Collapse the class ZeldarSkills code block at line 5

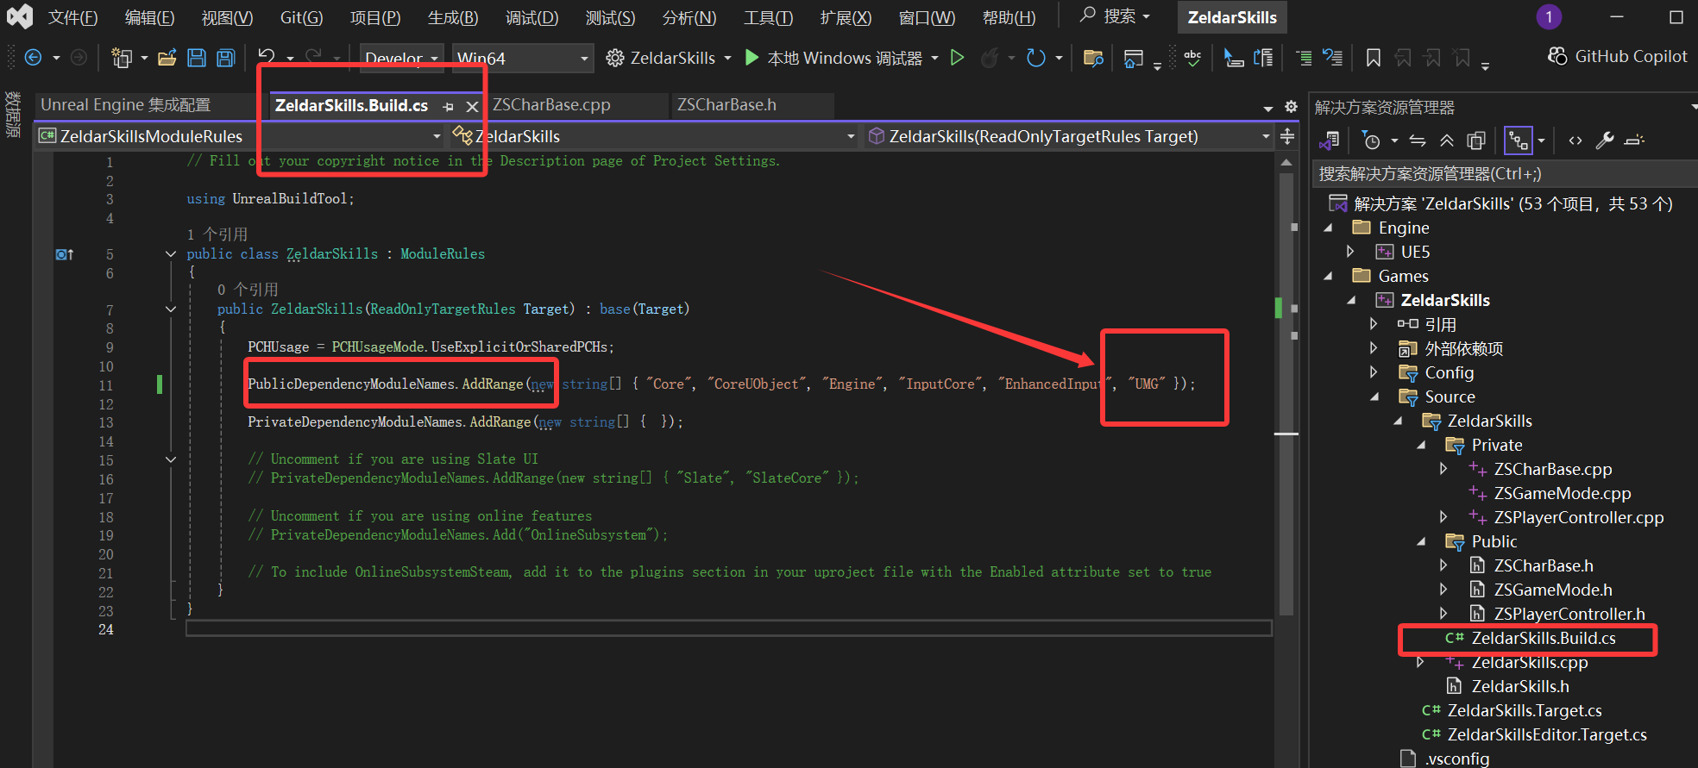pyautogui.click(x=171, y=254)
